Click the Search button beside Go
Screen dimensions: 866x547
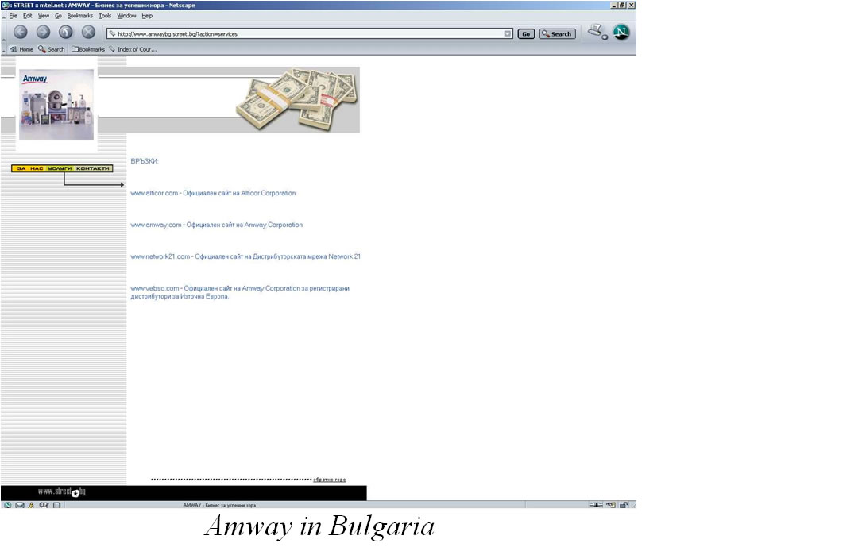click(557, 34)
